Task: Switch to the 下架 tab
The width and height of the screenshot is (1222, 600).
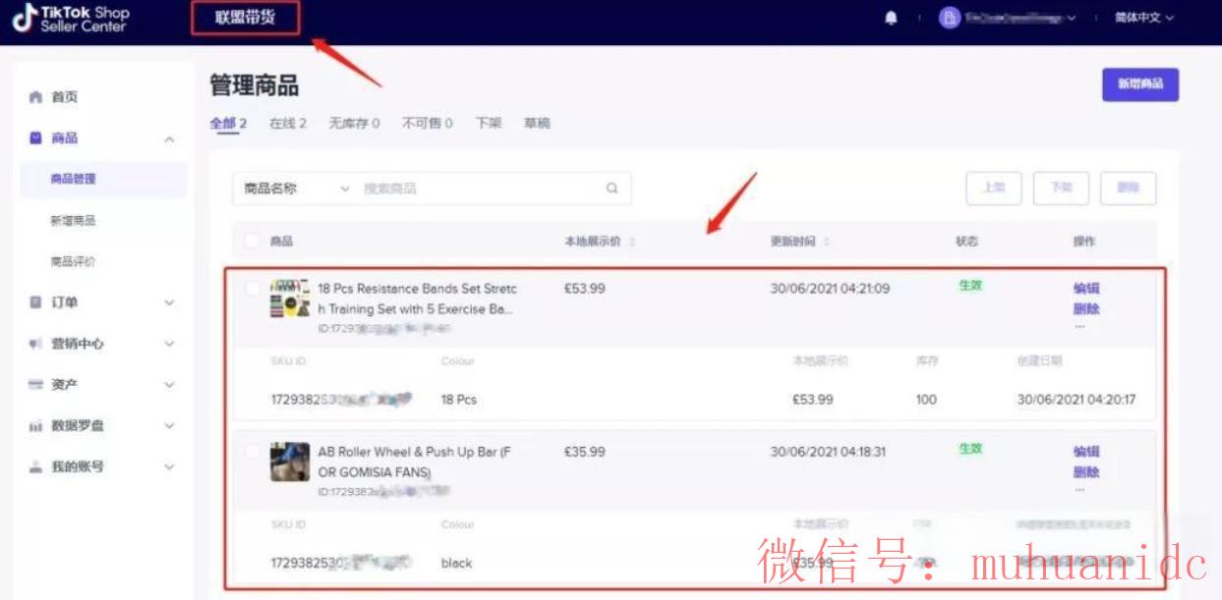Action: coord(489,124)
